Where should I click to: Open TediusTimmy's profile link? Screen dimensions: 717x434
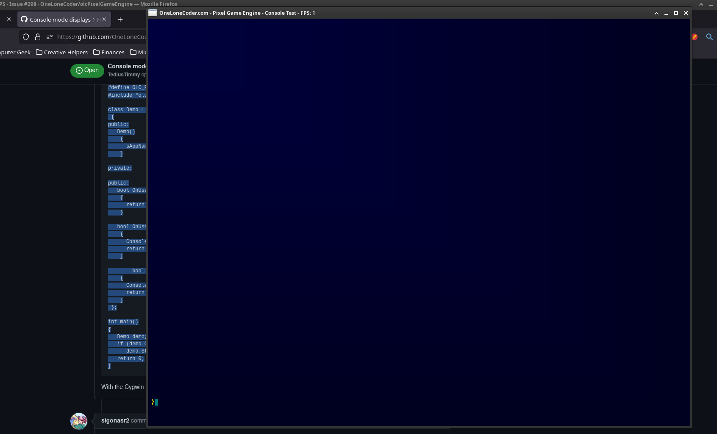tap(123, 75)
